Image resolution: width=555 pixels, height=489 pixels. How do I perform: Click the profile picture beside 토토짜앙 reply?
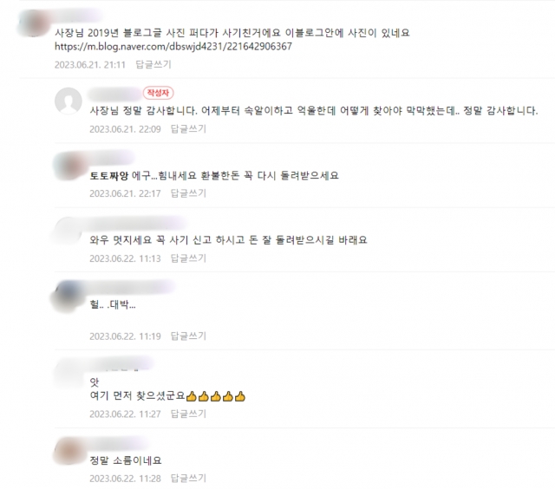click(x=69, y=166)
